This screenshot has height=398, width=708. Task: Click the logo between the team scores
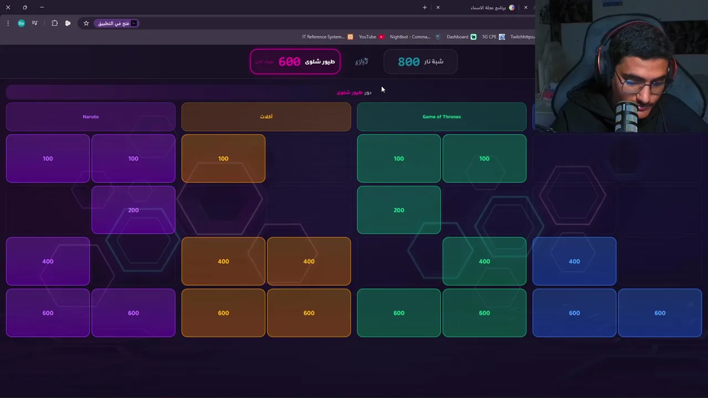[362, 61]
